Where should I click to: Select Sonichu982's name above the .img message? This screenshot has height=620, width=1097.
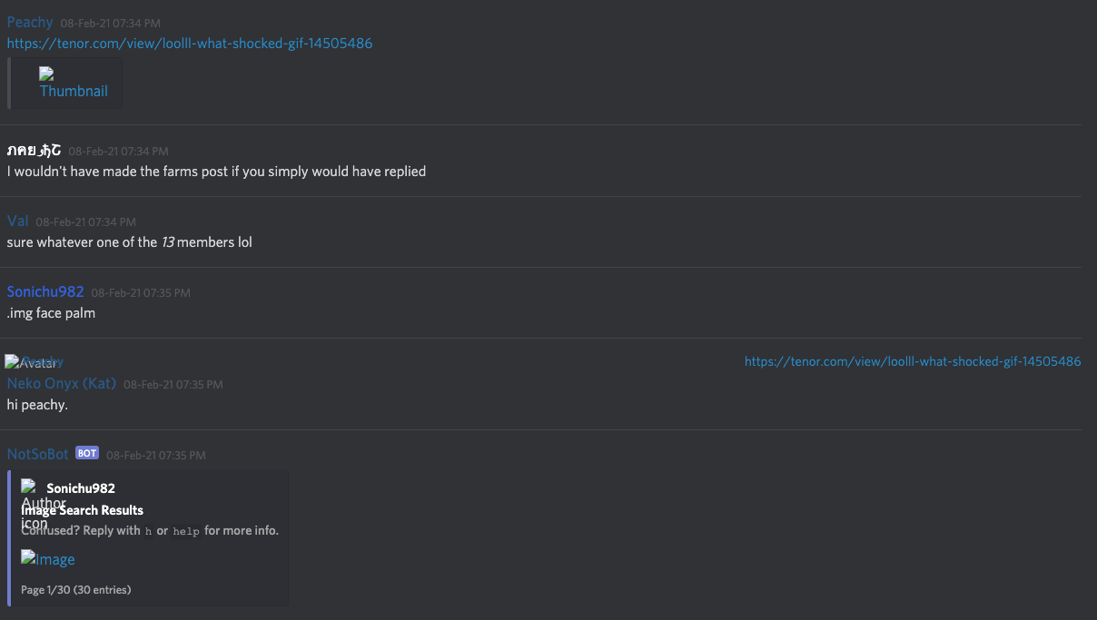click(x=45, y=291)
